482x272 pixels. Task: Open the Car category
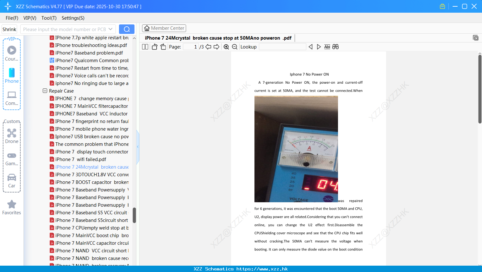12,181
